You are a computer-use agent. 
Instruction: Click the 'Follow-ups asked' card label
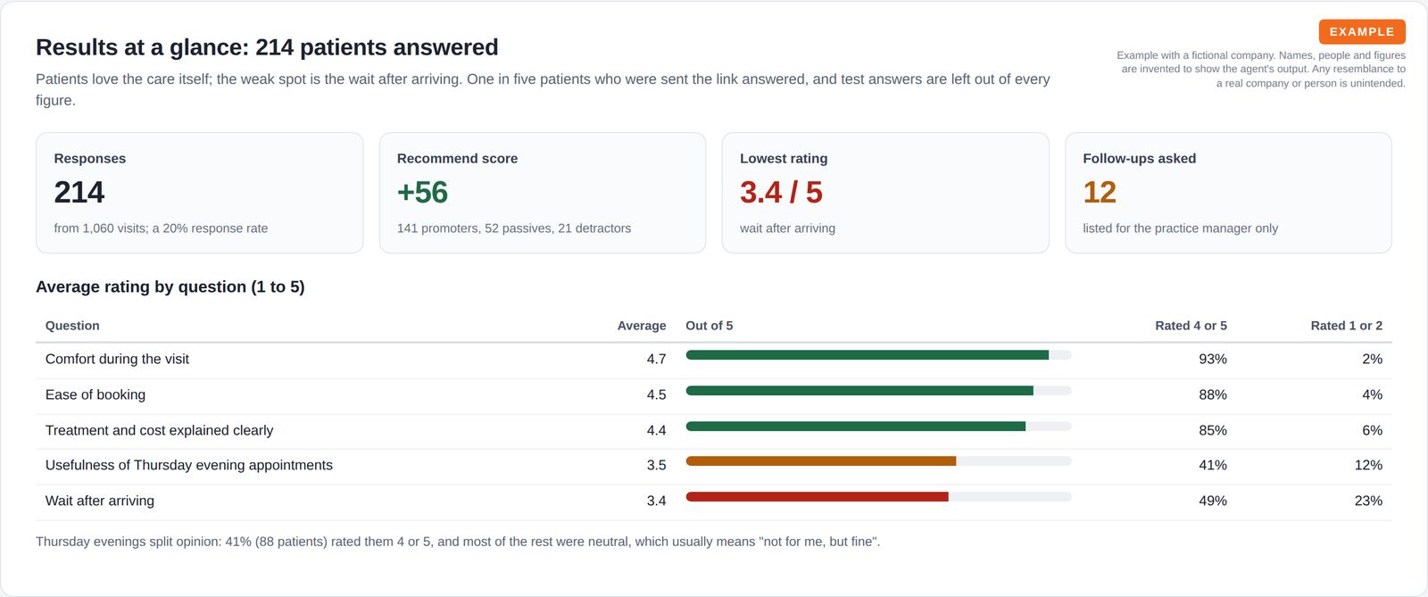(x=1139, y=158)
